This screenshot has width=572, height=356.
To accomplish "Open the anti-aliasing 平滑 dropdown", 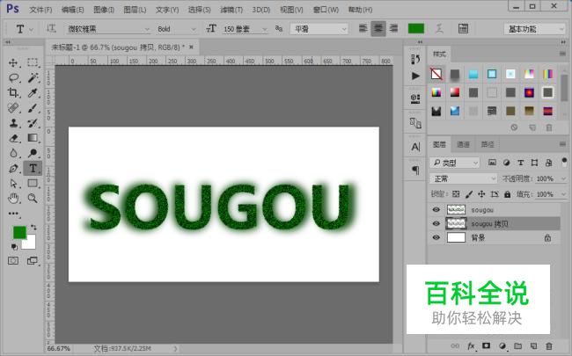I will pos(319,29).
